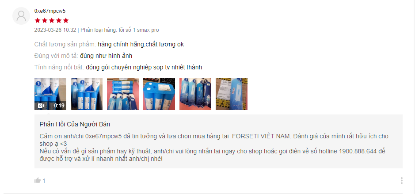Open the last photo with shipping label
The image size is (415, 194).
pyautogui.click(x=232, y=94)
